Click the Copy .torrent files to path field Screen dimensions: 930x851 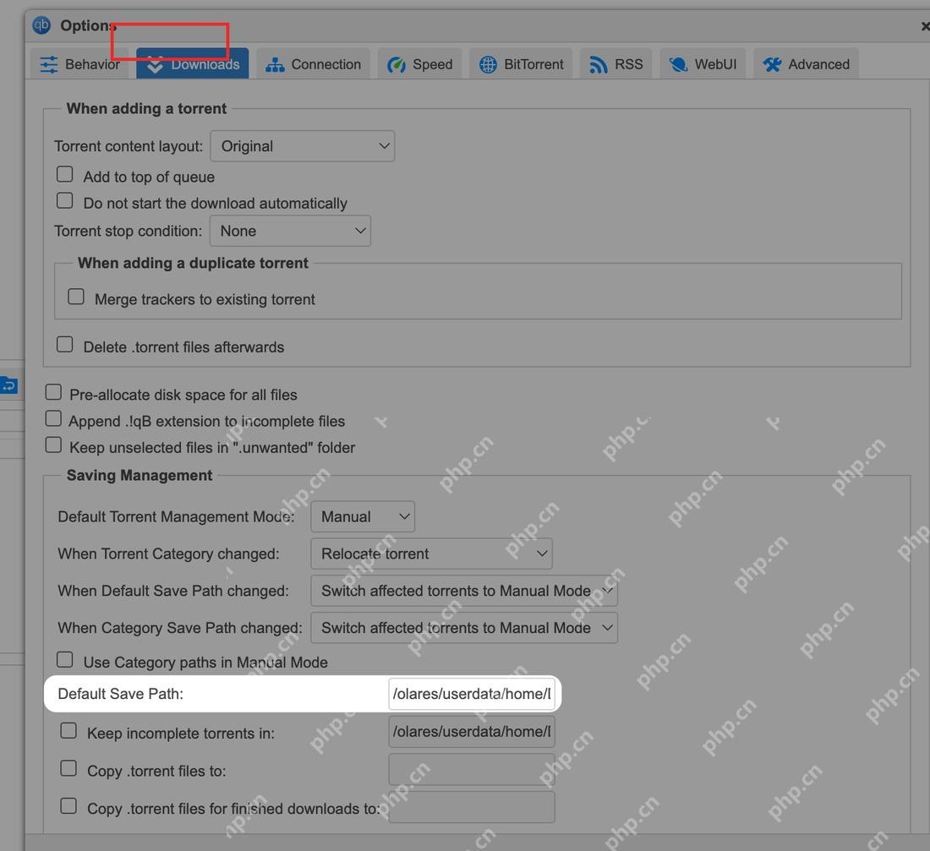[472, 770]
